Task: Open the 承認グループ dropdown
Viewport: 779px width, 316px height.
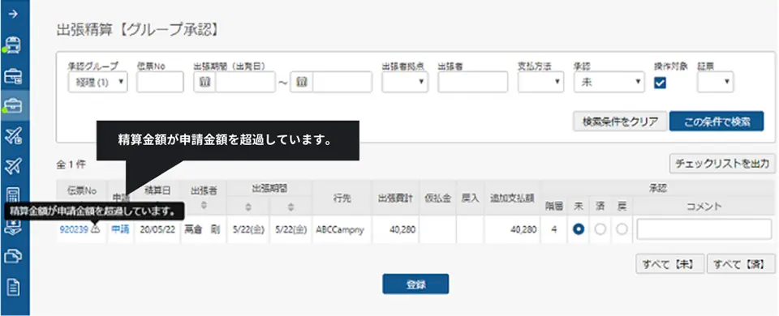Action: click(97, 83)
